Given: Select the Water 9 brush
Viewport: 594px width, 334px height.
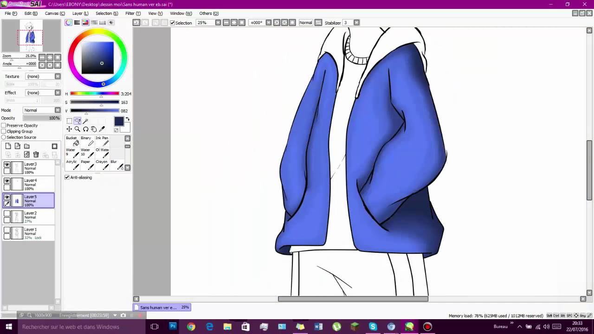Looking at the screenshot, I should tap(72, 153).
